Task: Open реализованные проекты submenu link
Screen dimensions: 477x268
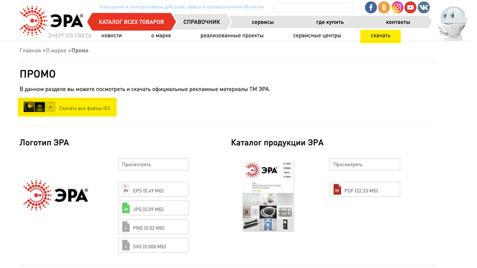Action: pyautogui.click(x=232, y=35)
